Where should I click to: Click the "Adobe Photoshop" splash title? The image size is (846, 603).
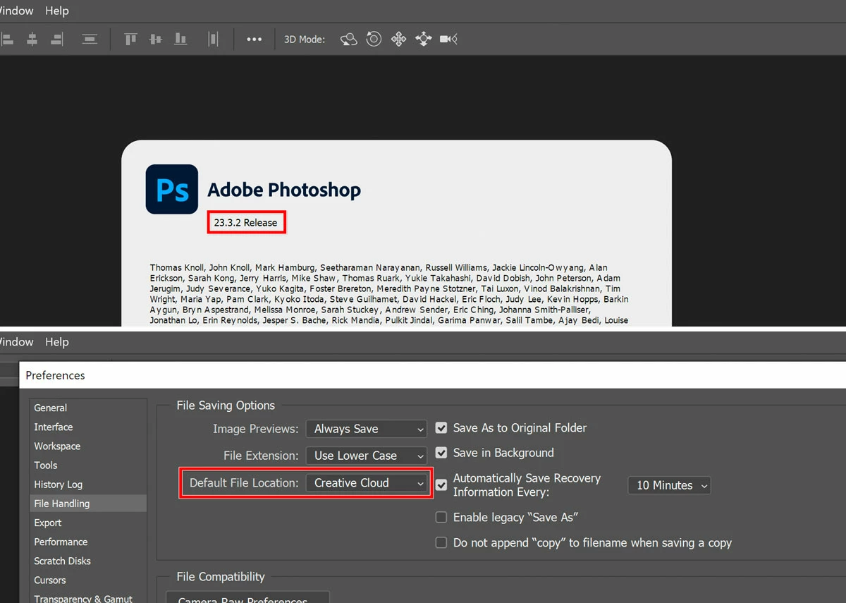click(x=284, y=190)
